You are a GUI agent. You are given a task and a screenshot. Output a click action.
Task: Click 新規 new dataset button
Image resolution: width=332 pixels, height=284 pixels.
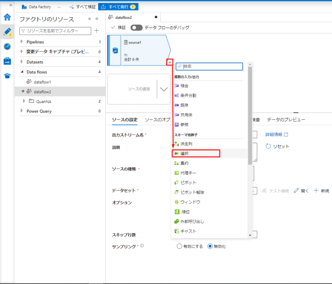pos(321,191)
